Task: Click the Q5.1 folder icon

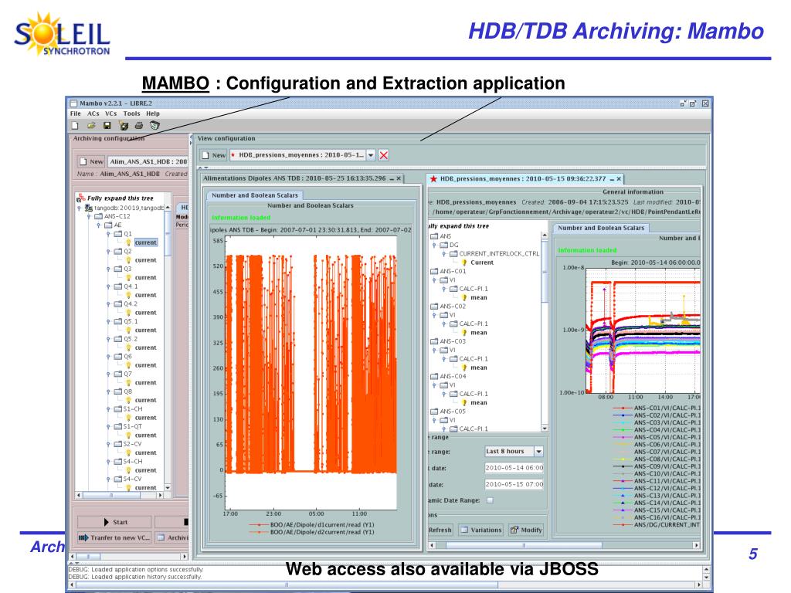Action: [118, 321]
